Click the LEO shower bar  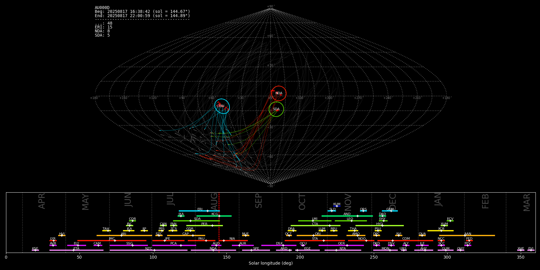click(x=351, y=221)
